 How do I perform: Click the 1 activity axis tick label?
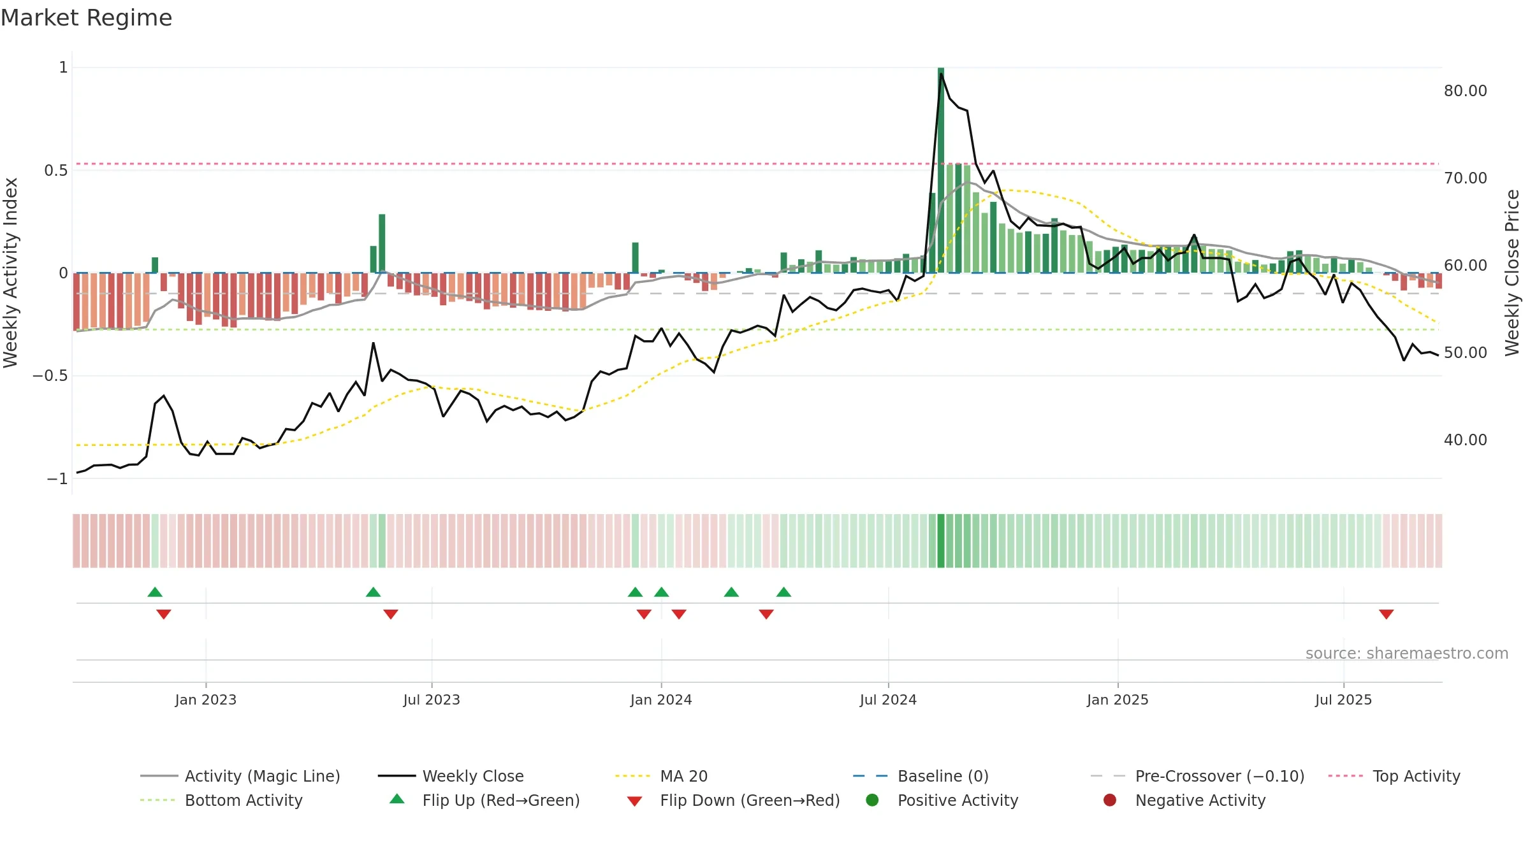click(x=63, y=68)
